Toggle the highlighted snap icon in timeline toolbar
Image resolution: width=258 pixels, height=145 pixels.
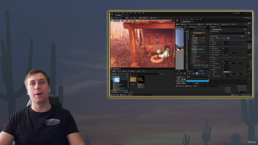(x=197, y=73)
